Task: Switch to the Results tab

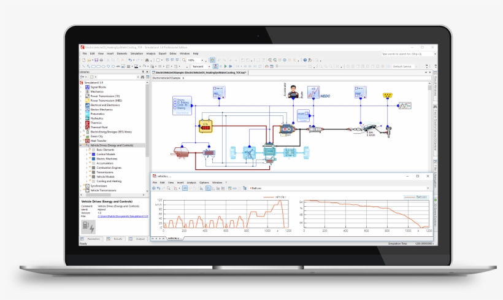Action: coord(115,239)
